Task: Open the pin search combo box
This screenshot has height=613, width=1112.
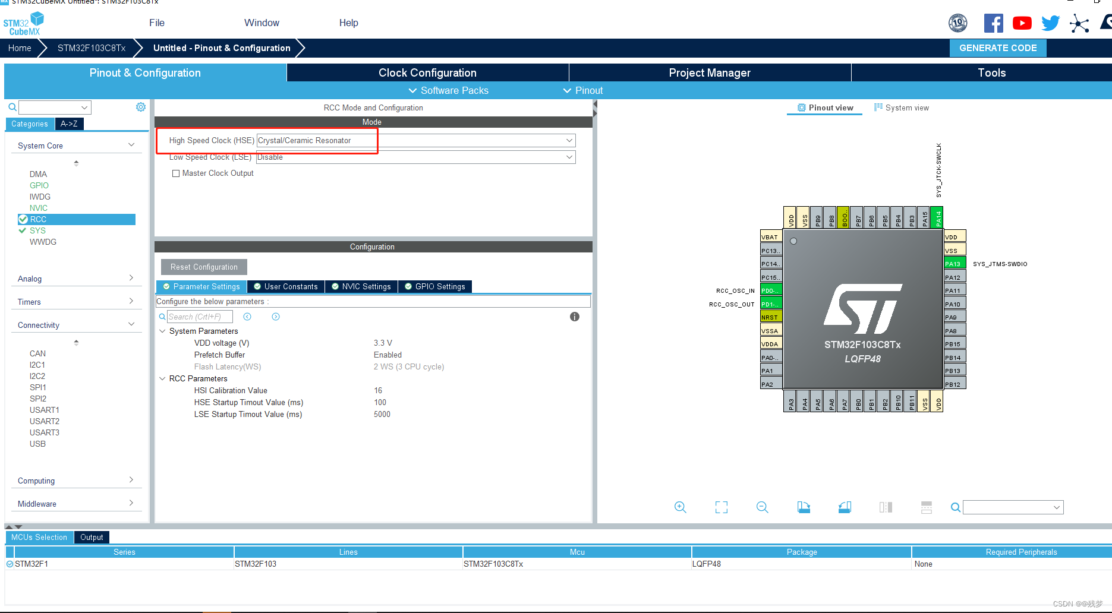Action: [x=1013, y=507]
